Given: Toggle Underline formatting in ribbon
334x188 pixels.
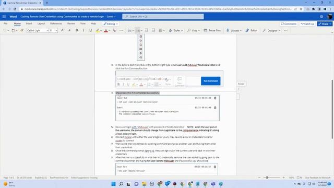Looking at the screenshot, I should click(x=90, y=30).
